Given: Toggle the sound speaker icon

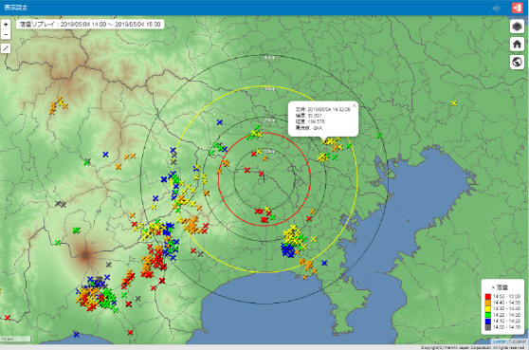Looking at the screenshot, I should tap(496, 8).
